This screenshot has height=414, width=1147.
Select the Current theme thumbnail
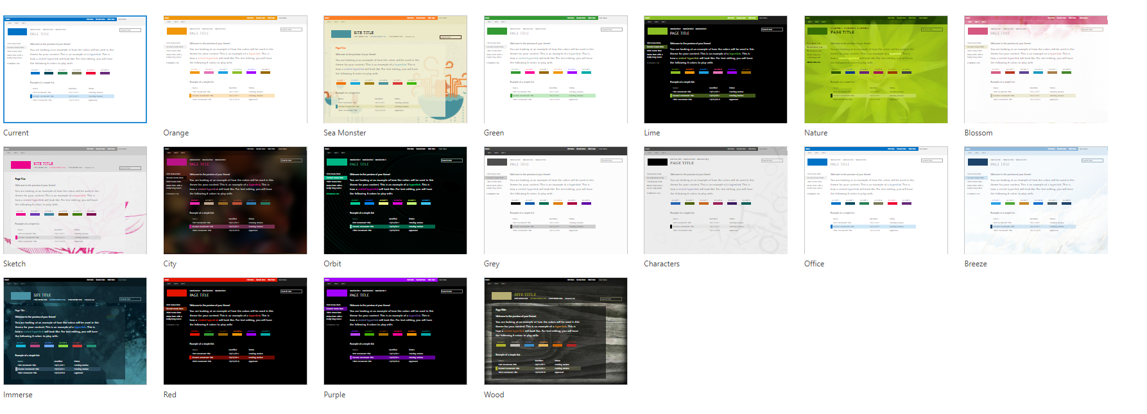75,69
